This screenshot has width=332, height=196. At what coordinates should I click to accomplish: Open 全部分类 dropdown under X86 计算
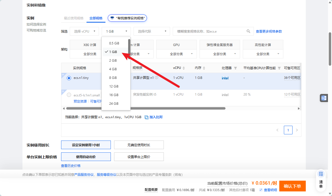point(85,54)
